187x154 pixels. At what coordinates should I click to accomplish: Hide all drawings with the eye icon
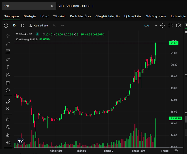pyautogui.click(x=8, y=142)
